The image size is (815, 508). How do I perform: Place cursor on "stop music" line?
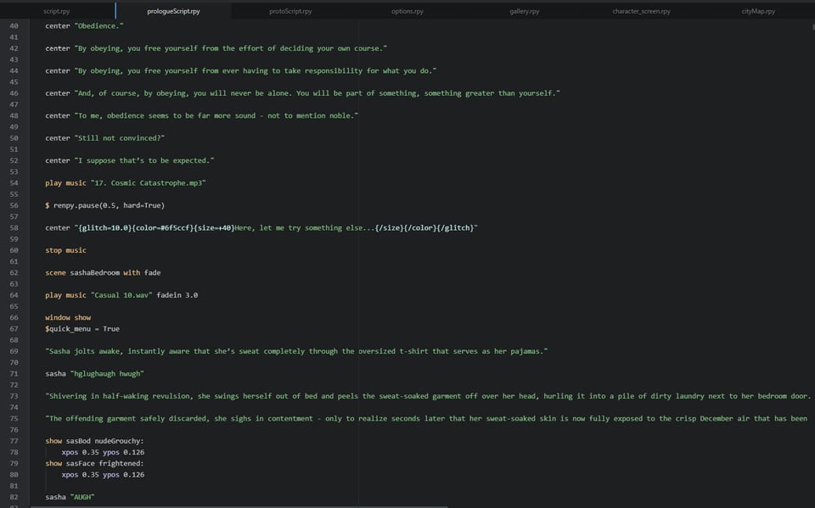66,250
